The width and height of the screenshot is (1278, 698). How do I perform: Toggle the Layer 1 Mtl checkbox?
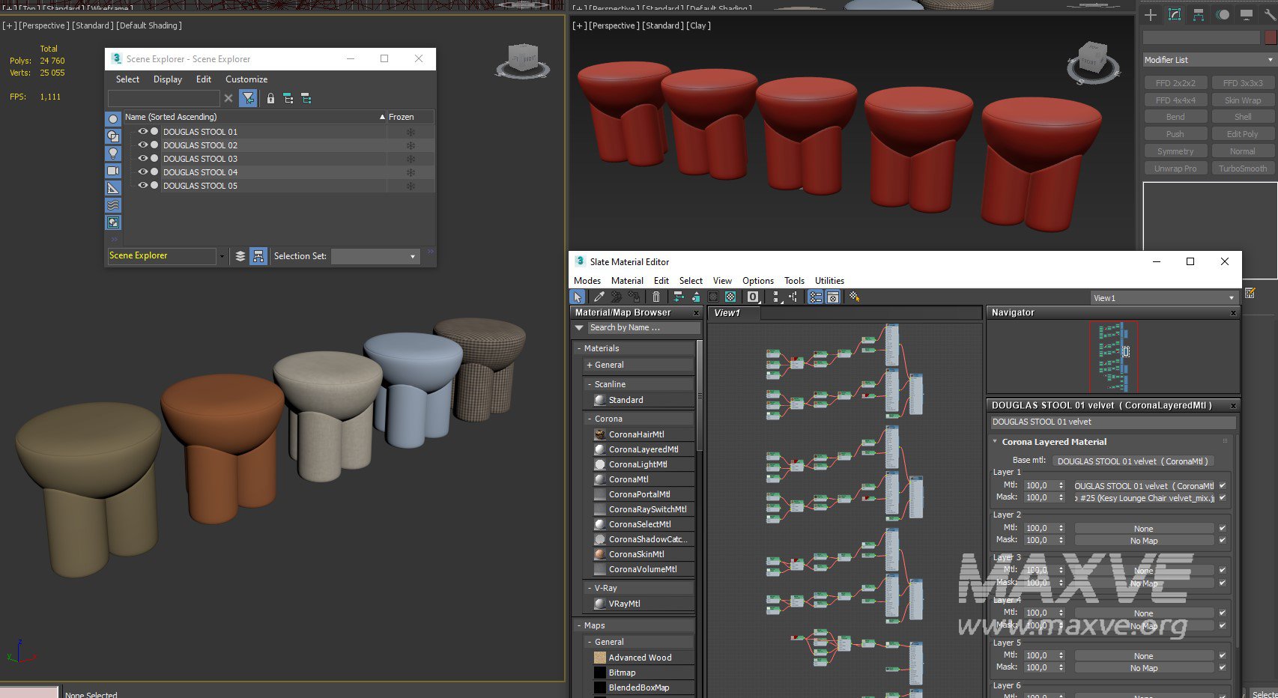click(1223, 485)
